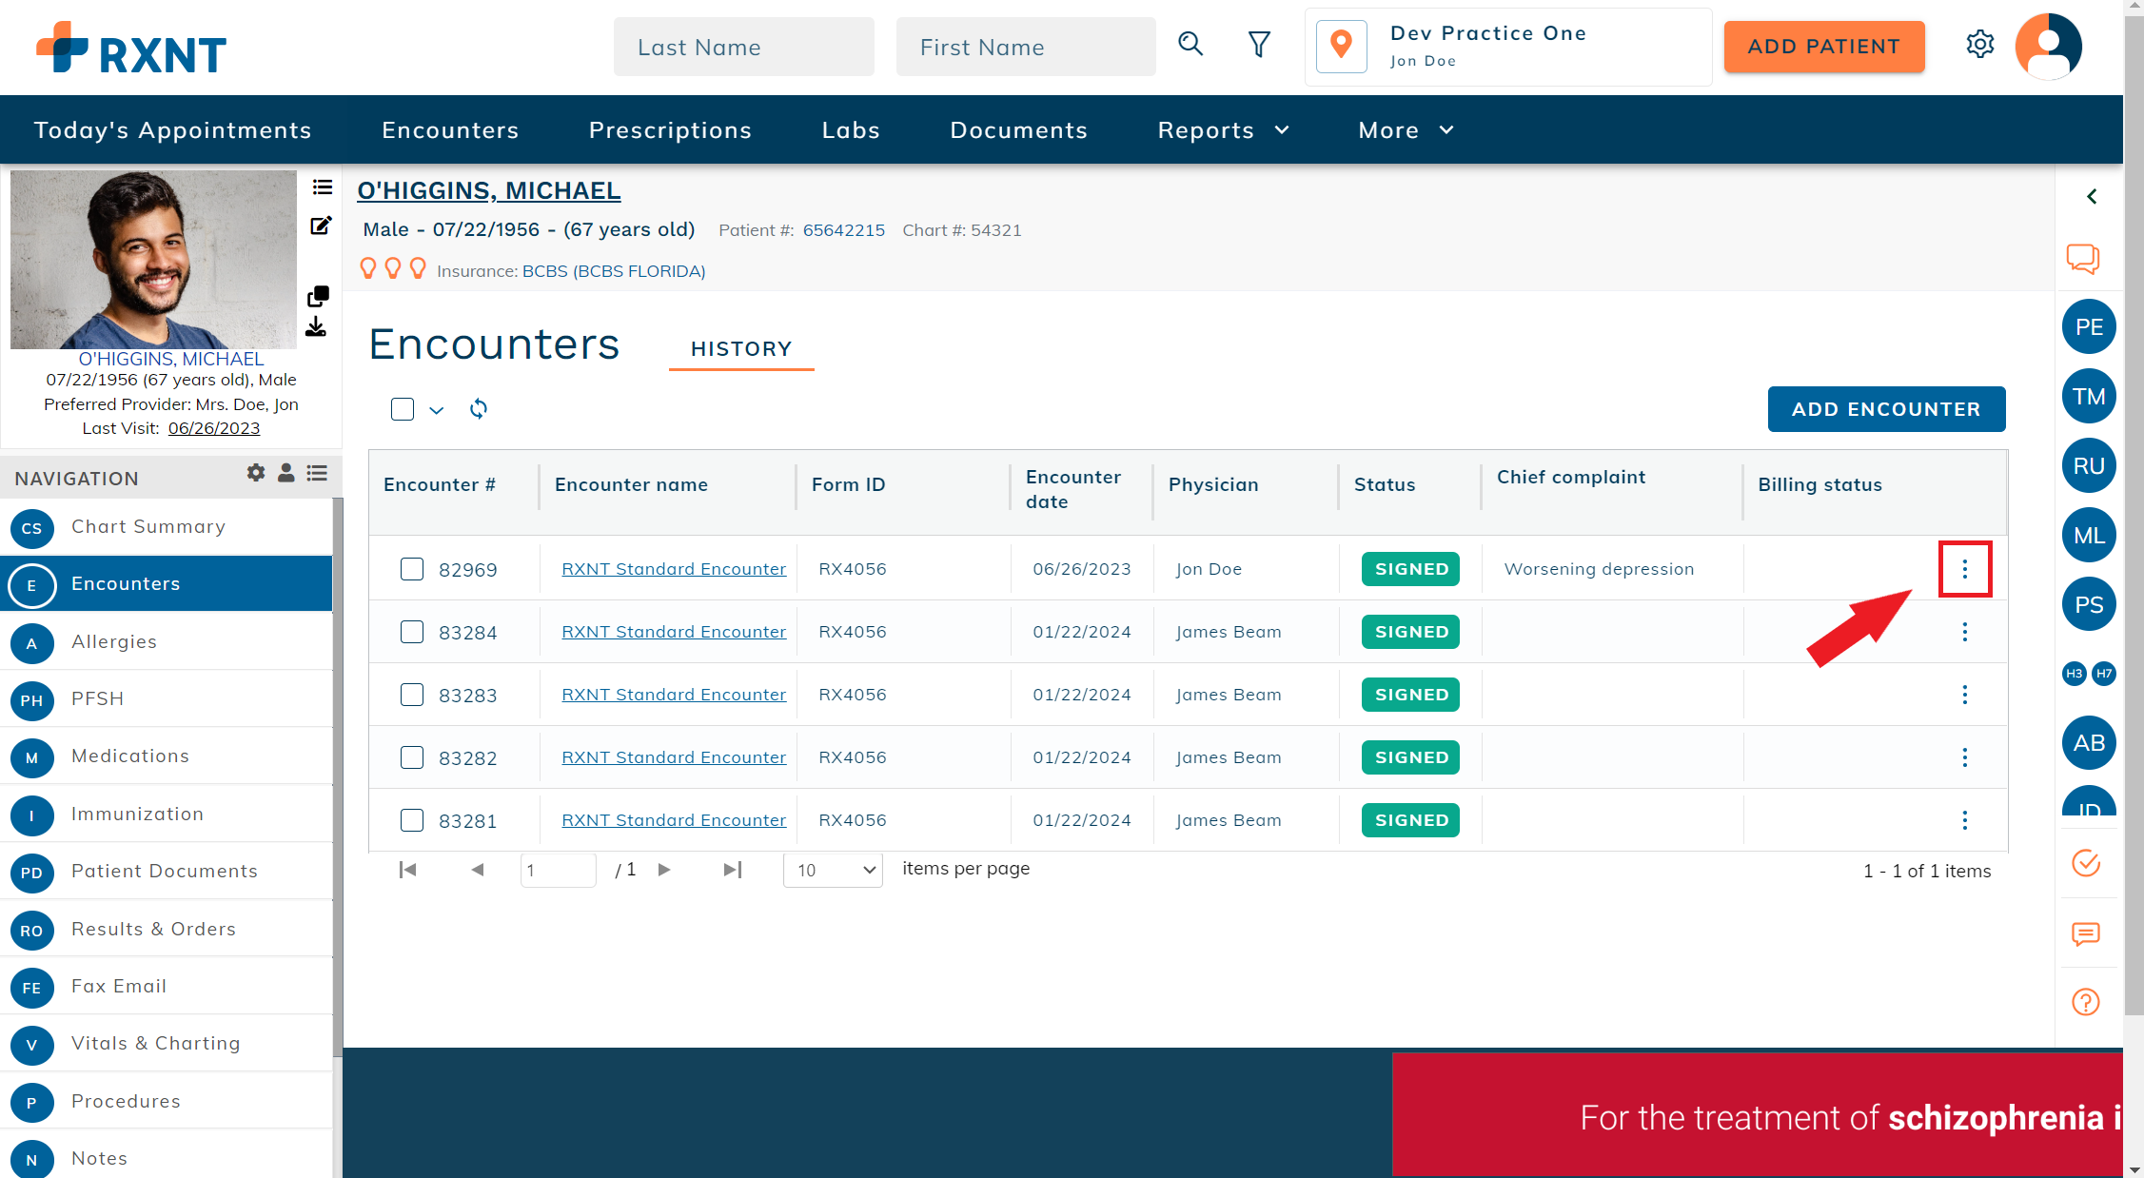
Task: Click the page number input field
Action: pos(559,870)
